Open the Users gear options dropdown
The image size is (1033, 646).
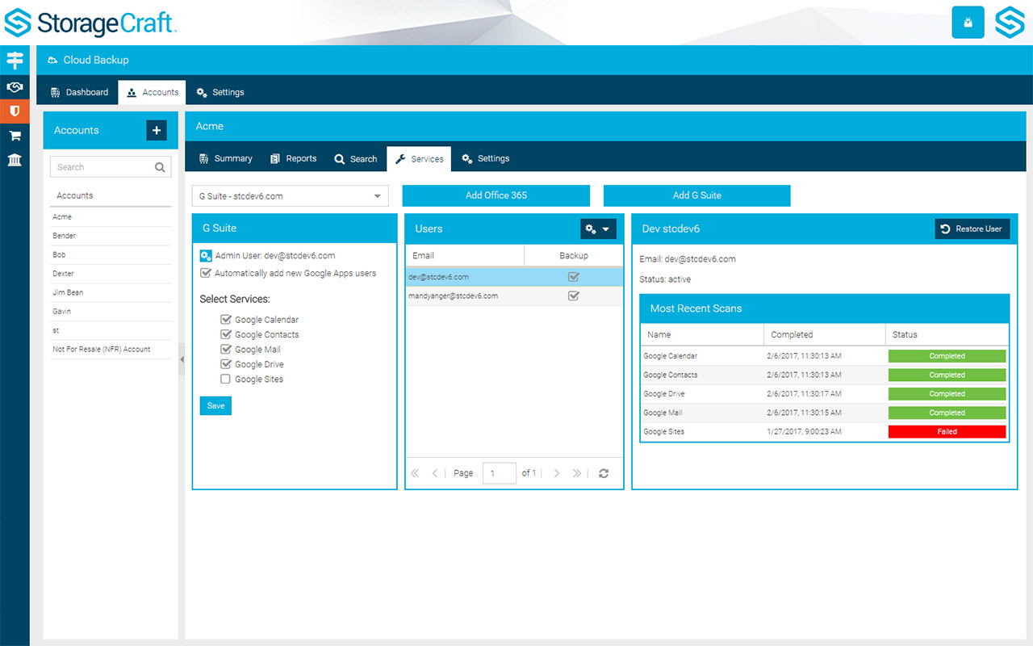pos(598,229)
